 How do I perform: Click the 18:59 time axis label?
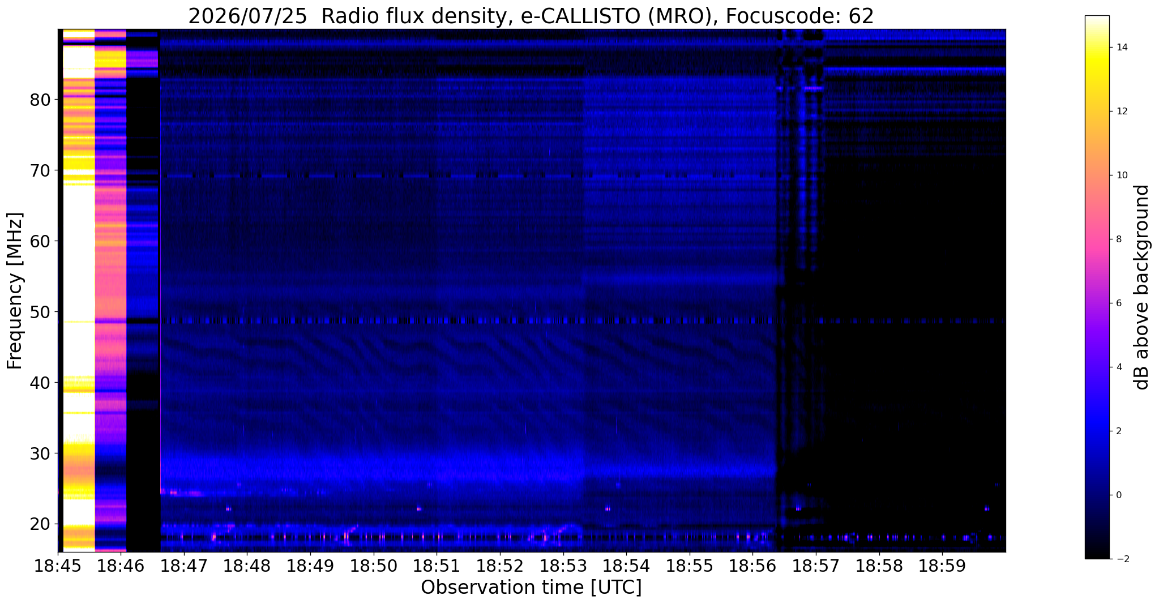tap(942, 566)
